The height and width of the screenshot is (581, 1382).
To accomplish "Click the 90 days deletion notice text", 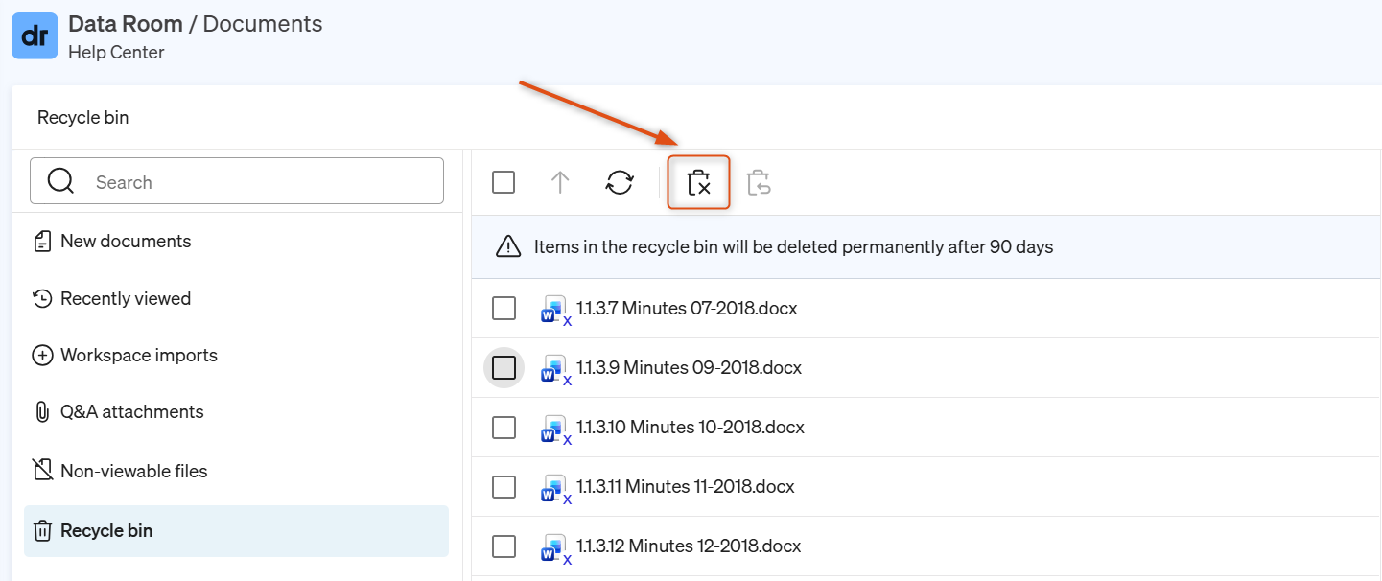I will [x=793, y=247].
